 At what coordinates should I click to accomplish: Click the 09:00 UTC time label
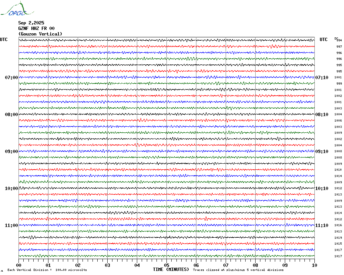click(x=11, y=152)
